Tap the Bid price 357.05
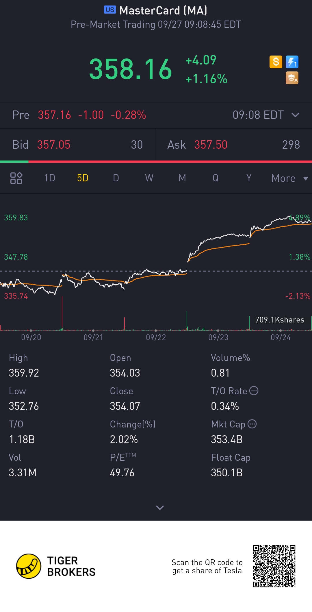This screenshot has width=312, height=612. tap(54, 145)
